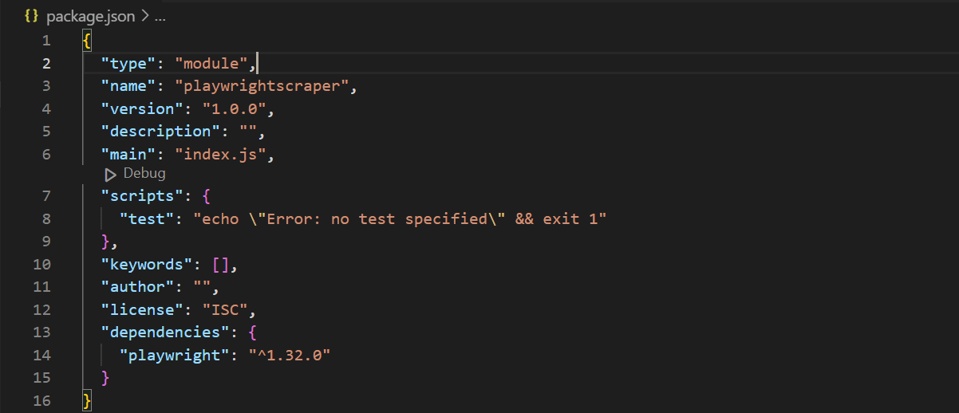Screen dimensions: 959x413
Task: Expand the breadcrumb ellipsis after package.json
Action: (x=158, y=16)
